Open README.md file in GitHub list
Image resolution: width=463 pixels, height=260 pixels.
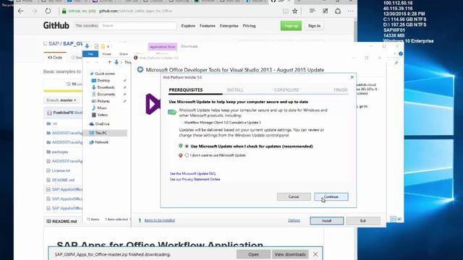[x=63, y=180]
